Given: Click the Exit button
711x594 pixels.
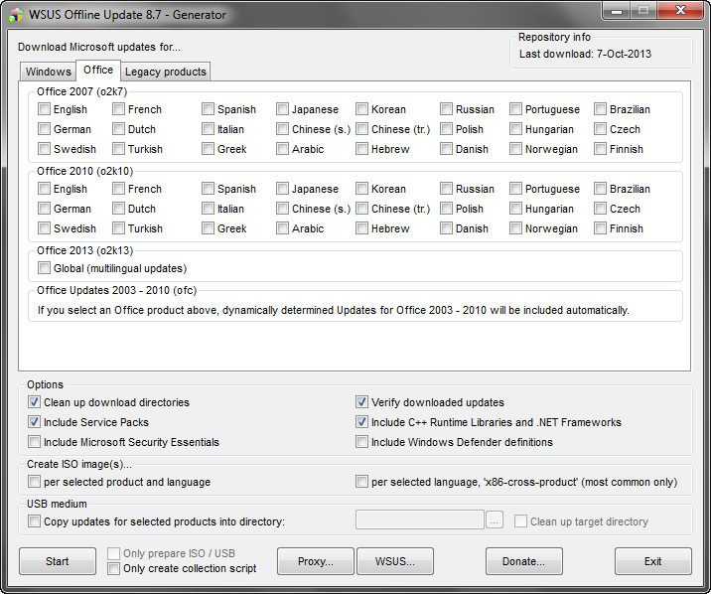Looking at the screenshot, I should [x=653, y=561].
